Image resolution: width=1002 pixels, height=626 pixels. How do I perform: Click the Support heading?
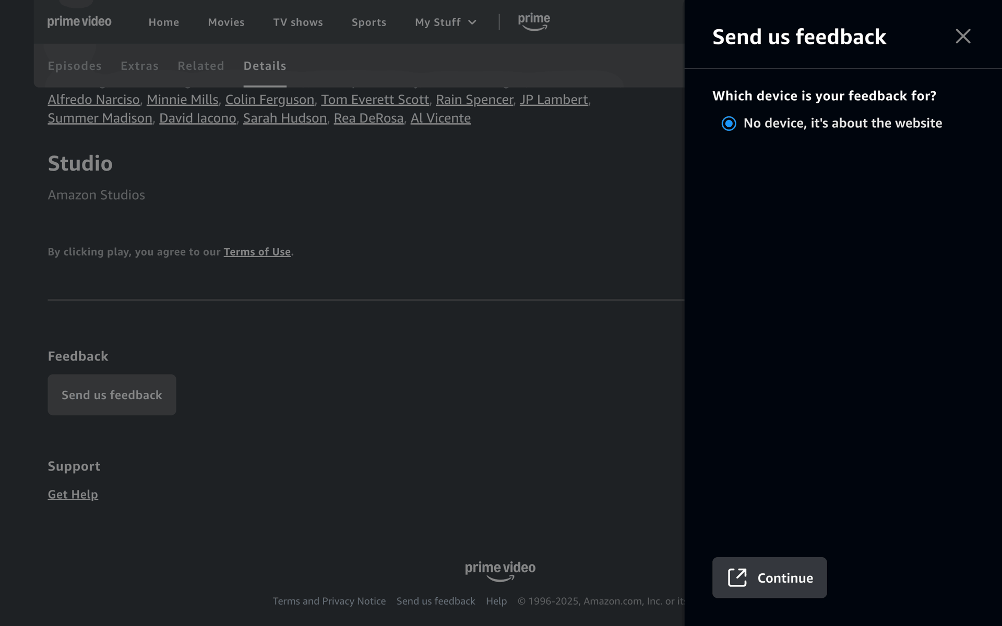(x=74, y=466)
